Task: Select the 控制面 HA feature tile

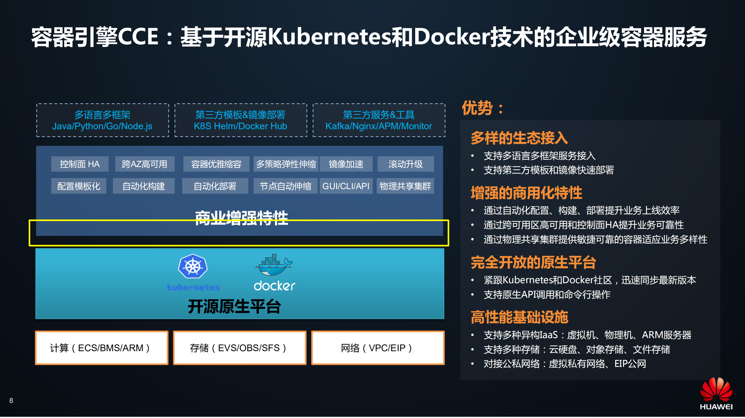Action: tap(79, 164)
